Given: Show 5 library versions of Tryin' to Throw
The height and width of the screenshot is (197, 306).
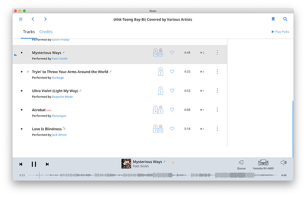Looking at the screenshot, I should tap(161, 72).
